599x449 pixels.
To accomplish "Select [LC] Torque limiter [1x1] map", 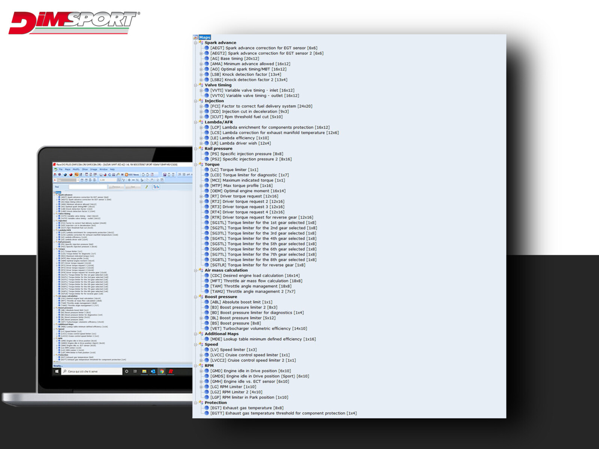I will [234, 170].
